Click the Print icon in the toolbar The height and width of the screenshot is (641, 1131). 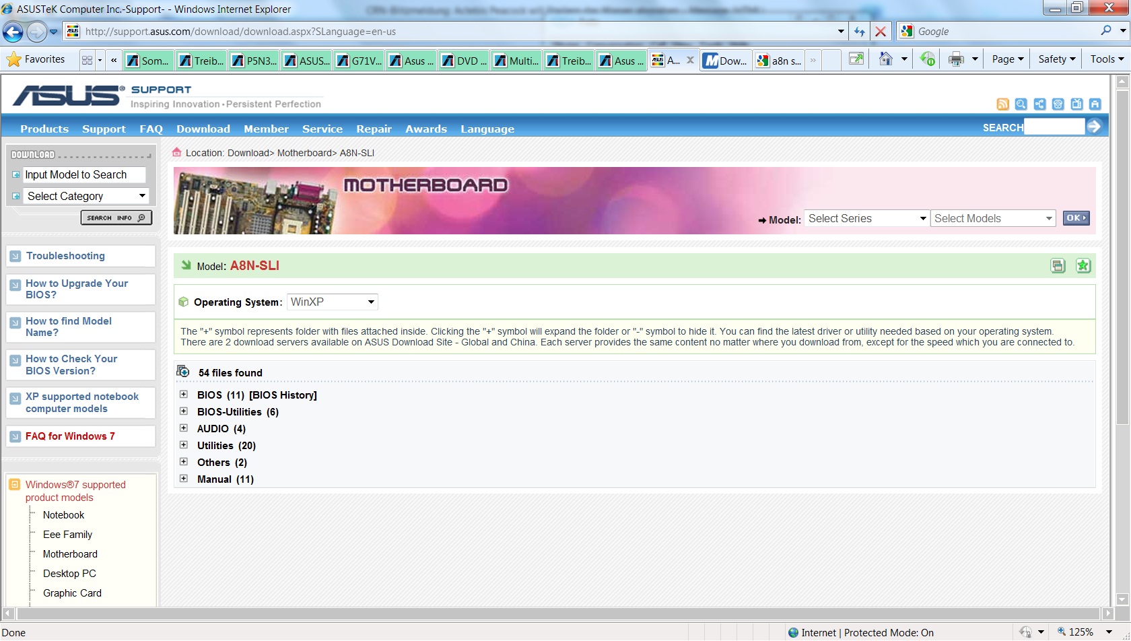(956, 59)
